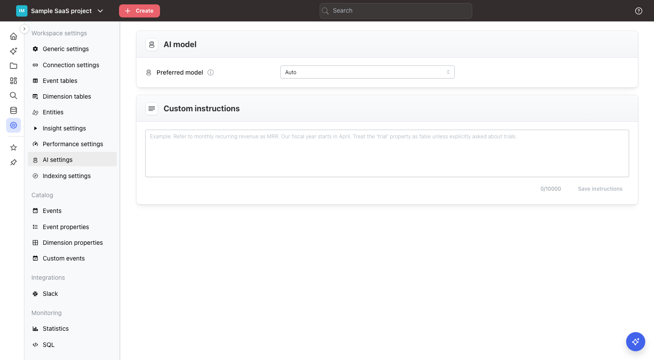The width and height of the screenshot is (654, 360).
Task: Click the floating AI assistant button
Action: [x=635, y=341]
